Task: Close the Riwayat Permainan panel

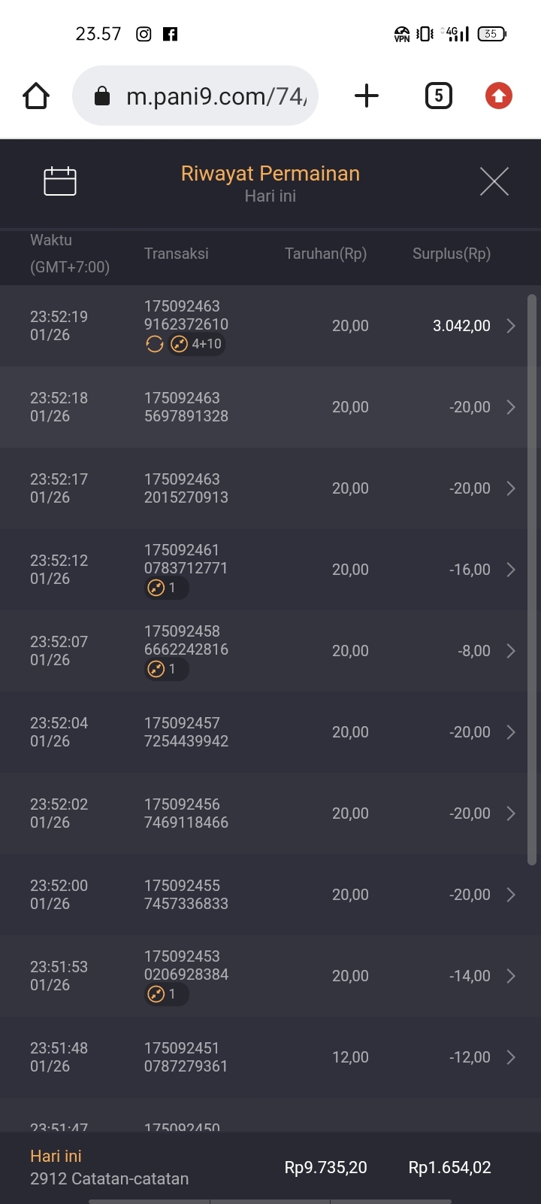Action: coord(494,181)
